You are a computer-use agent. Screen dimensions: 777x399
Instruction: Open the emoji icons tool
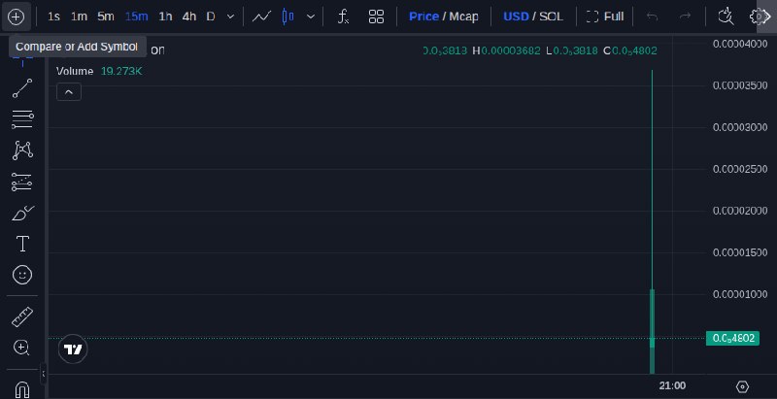[22, 275]
